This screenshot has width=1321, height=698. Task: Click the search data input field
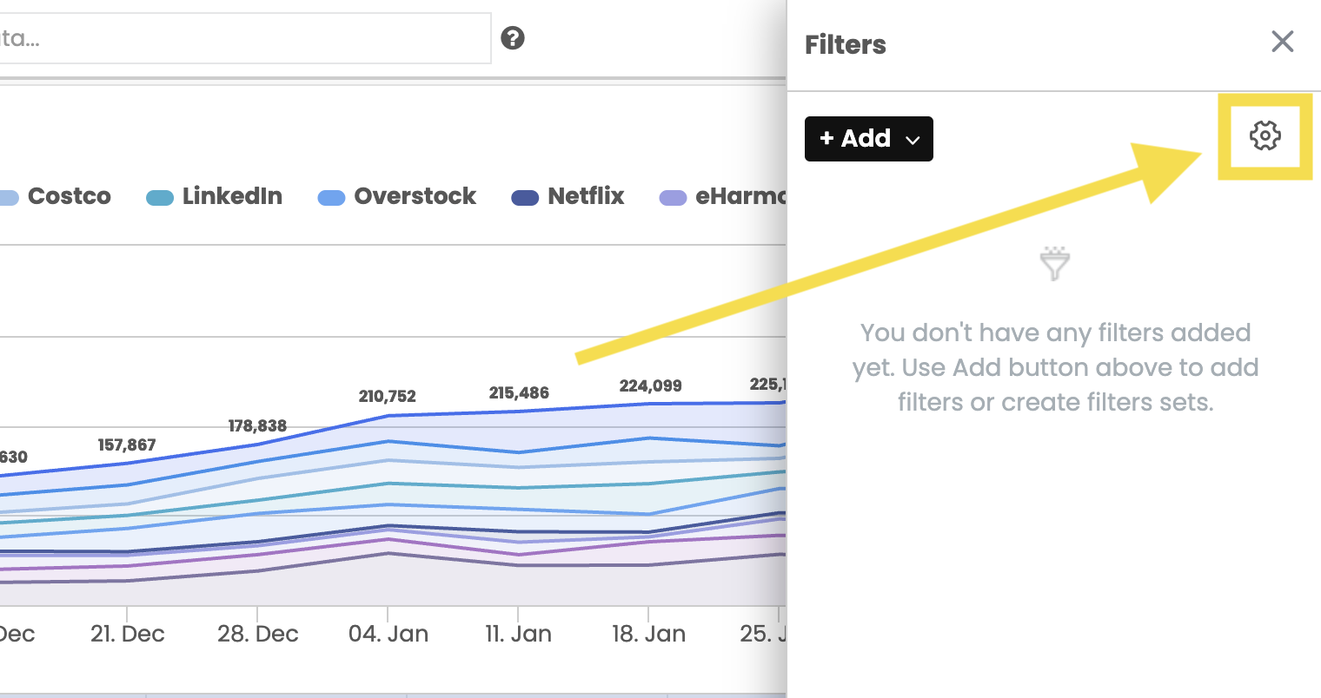coord(245,38)
